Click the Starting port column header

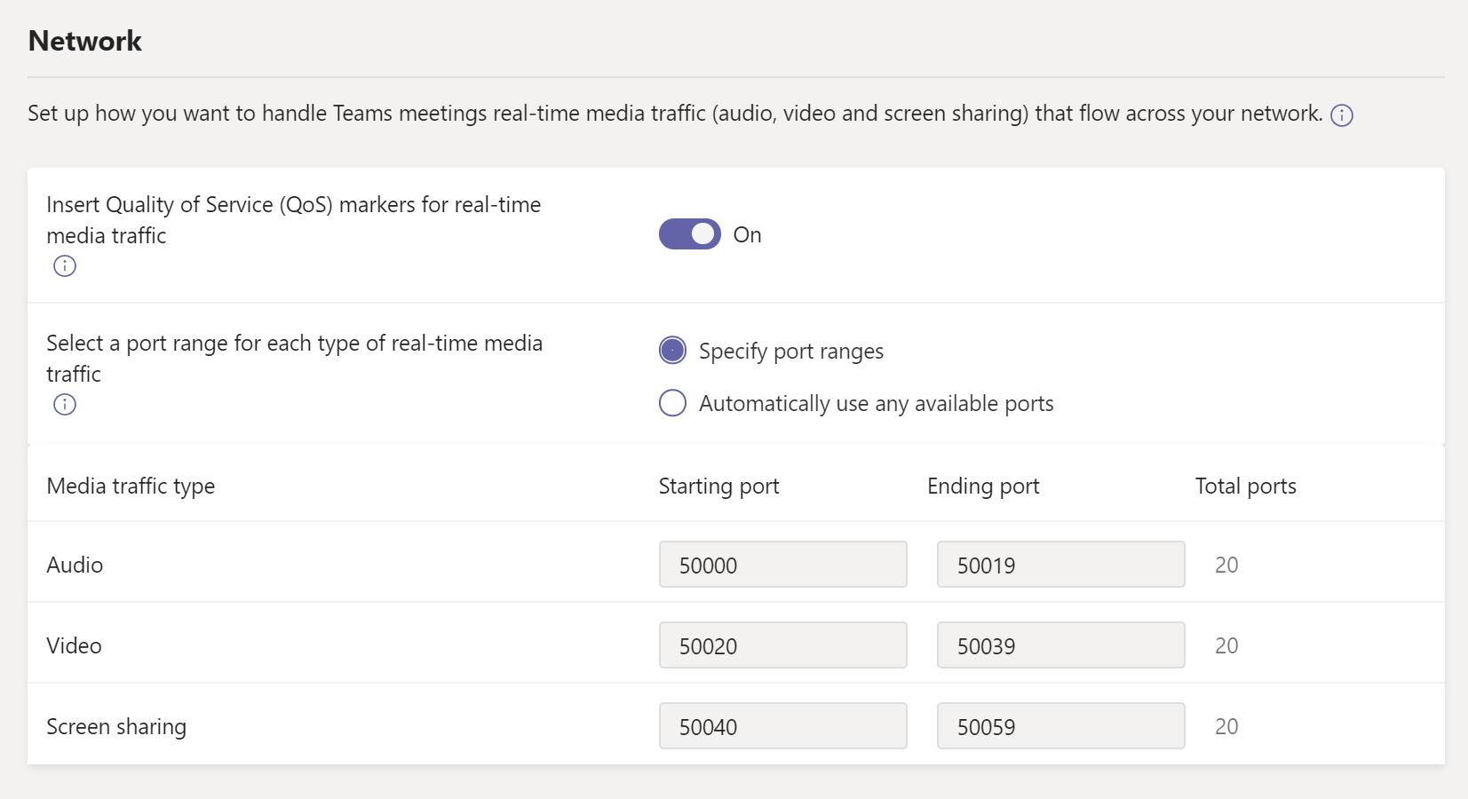coord(718,487)
